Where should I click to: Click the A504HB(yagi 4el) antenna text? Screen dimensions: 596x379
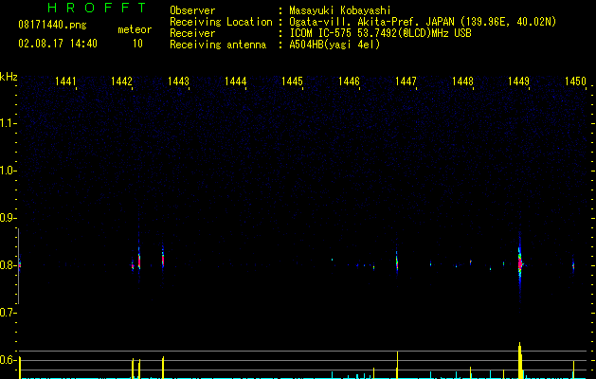click(334, 45)
